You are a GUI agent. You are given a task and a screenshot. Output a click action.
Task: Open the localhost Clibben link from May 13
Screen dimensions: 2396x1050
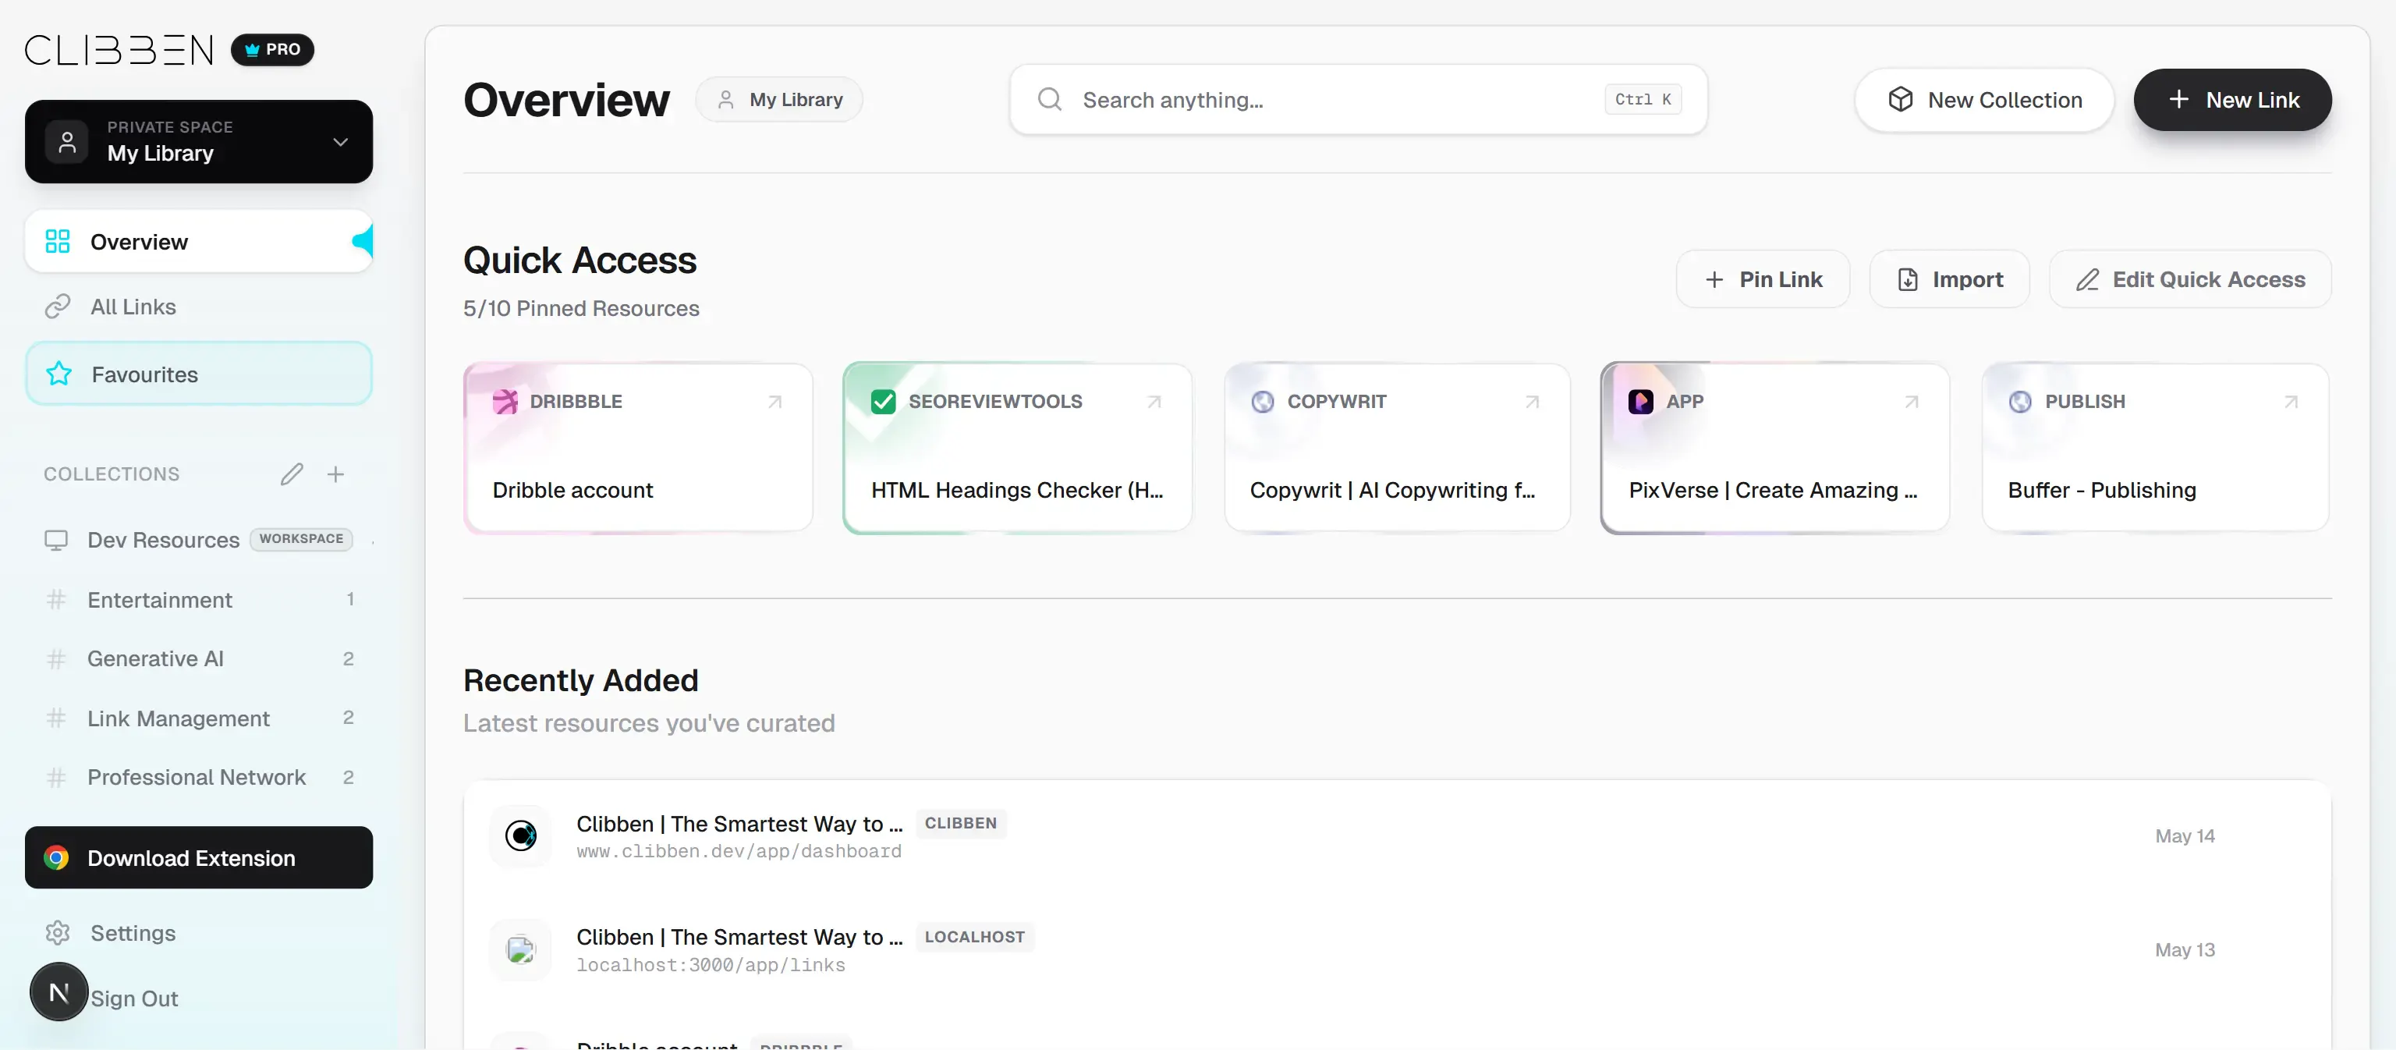coord(1397,949)
